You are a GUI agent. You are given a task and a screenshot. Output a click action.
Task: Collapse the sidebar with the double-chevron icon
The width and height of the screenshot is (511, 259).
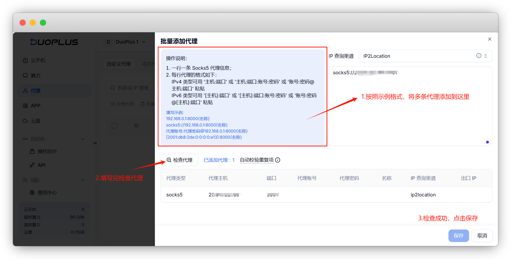95,143
